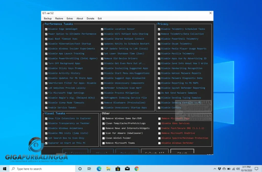The width and height of the screenshot is (262, 172).
Task: Toggle the Clean WinSxS Folder option
Action: point(103,138)
